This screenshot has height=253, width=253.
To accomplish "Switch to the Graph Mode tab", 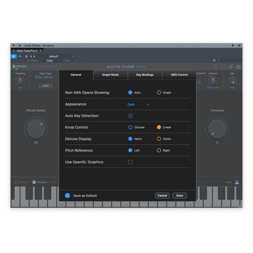I will tap(110, 75).
